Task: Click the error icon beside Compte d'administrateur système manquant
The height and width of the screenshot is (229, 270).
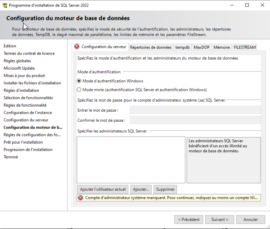Action: click(x=81, y=198)
